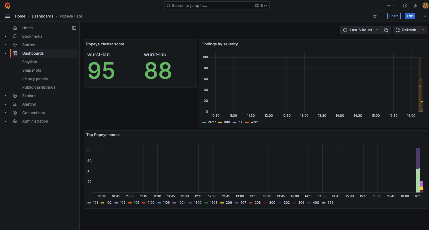Open the user profile avatar
This screenshot has width=429, height=230.
425,6
